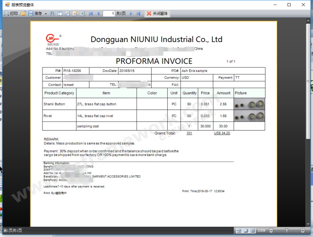Click the binoculars find icon

(52, 13)
